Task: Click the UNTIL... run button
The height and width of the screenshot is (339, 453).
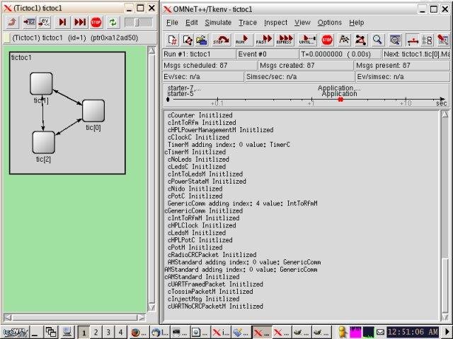Action: [307, 40]
